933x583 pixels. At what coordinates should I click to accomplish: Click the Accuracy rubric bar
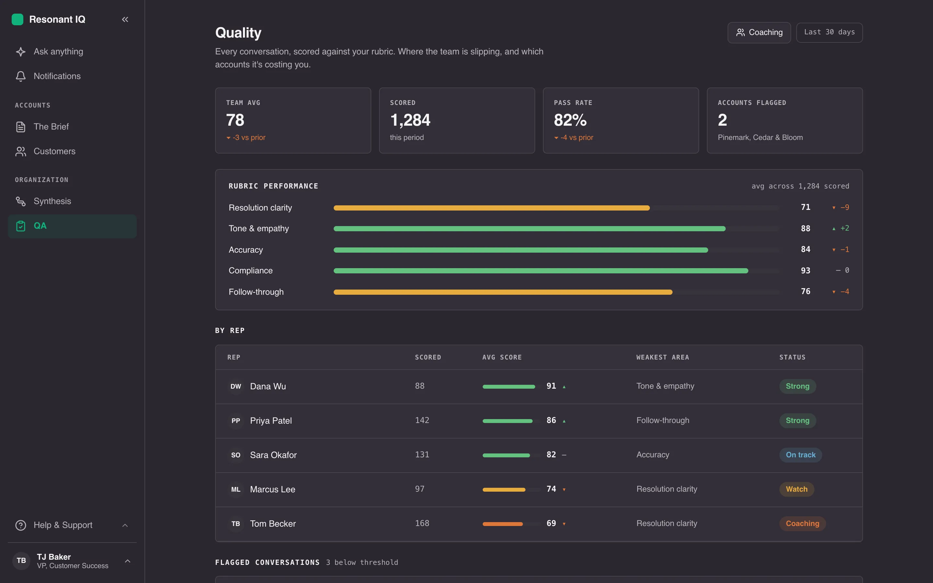[556, 250]
